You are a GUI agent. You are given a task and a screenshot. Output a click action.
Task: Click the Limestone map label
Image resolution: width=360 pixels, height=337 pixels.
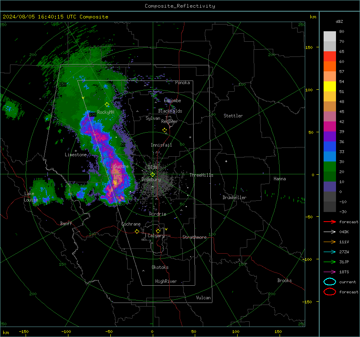point(76,155)
